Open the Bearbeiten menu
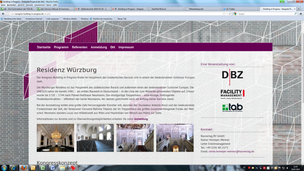 point(11,5)
